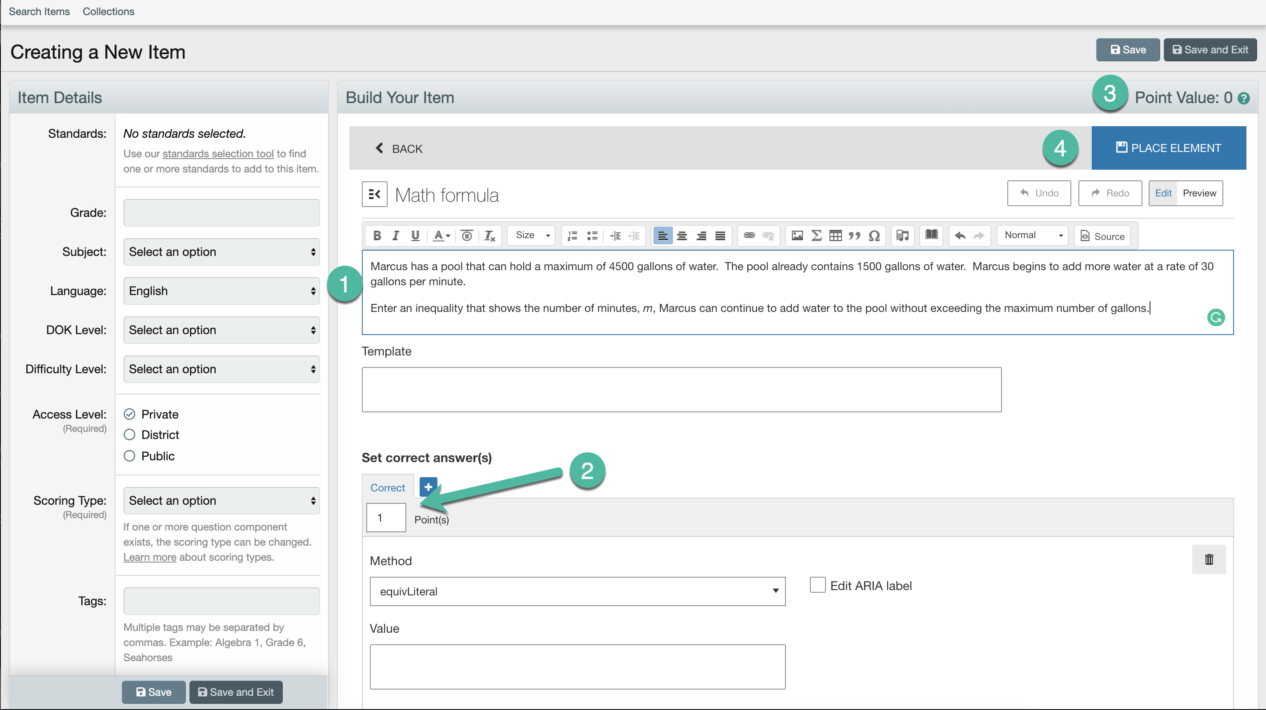
Task: Switch to the Preview tab
Action: pos(1199,193)
